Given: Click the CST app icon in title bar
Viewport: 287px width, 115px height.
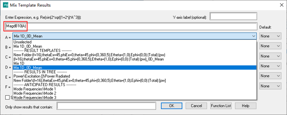Looking at the screenshot, I should tap(6, 5).
